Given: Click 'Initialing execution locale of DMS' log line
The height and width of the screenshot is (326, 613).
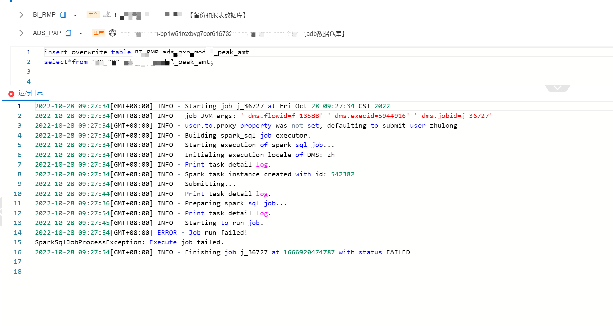Looking at the screenshot, I should (x=185, y=155).
